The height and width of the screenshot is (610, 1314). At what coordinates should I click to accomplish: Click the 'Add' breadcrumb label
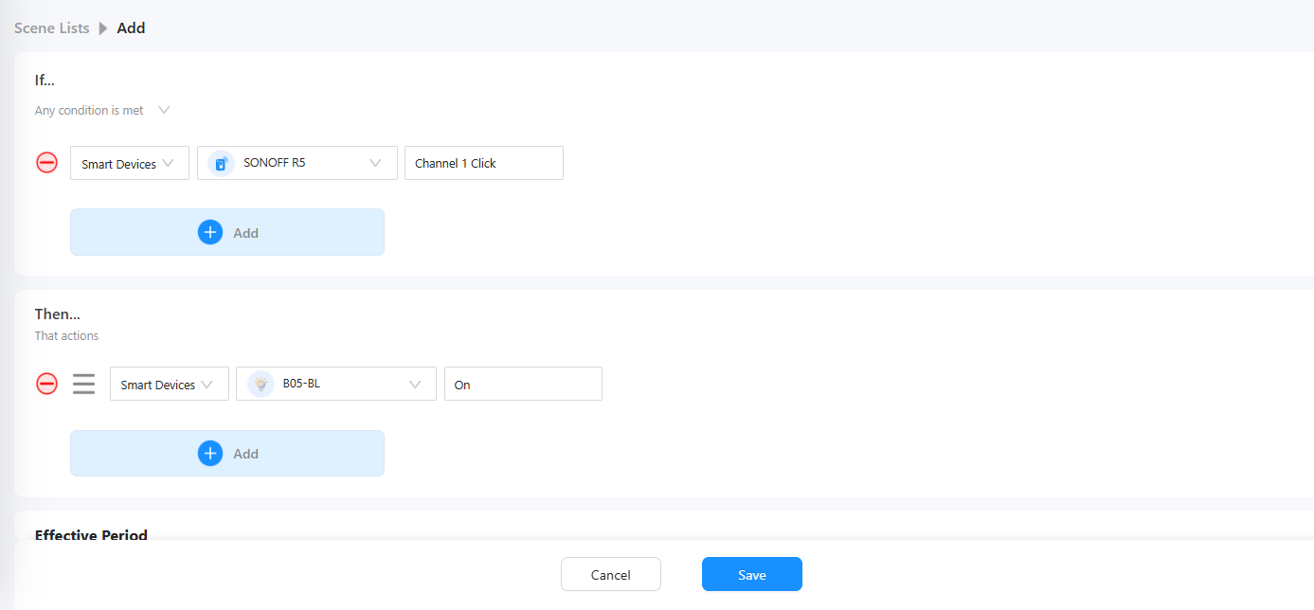click(x=131, y=28)
